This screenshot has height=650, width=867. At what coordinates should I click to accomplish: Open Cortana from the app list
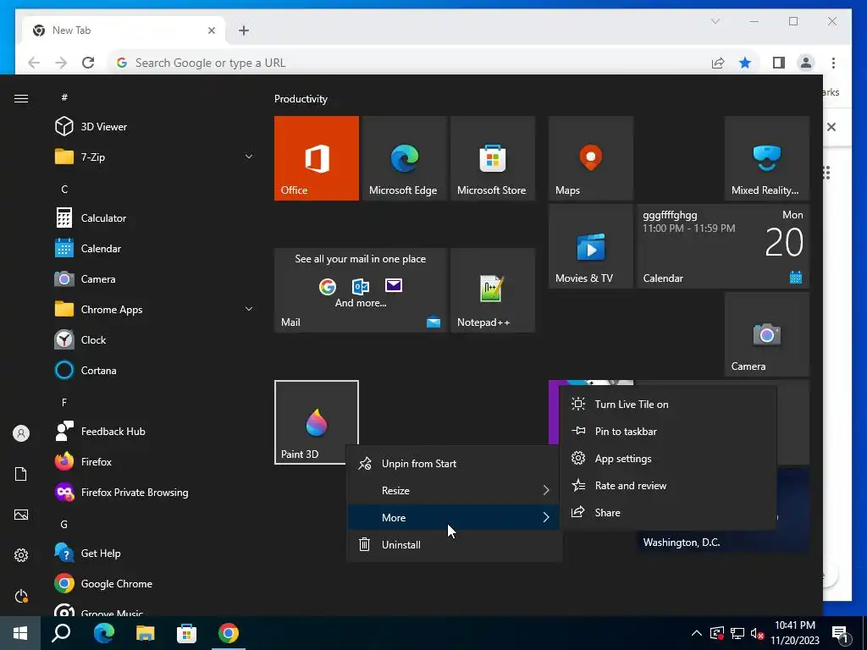[154, 371]
